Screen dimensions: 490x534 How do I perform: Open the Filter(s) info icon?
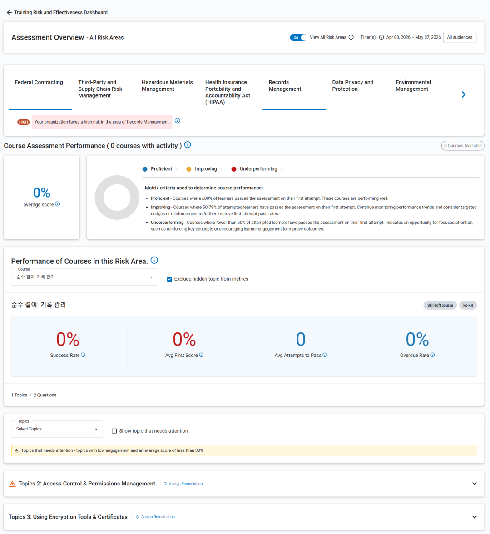pyautogui.click(x=381, y=37)
